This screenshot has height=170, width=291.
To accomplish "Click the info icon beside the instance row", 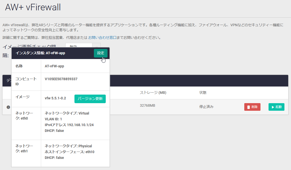I will click(8, 107).
